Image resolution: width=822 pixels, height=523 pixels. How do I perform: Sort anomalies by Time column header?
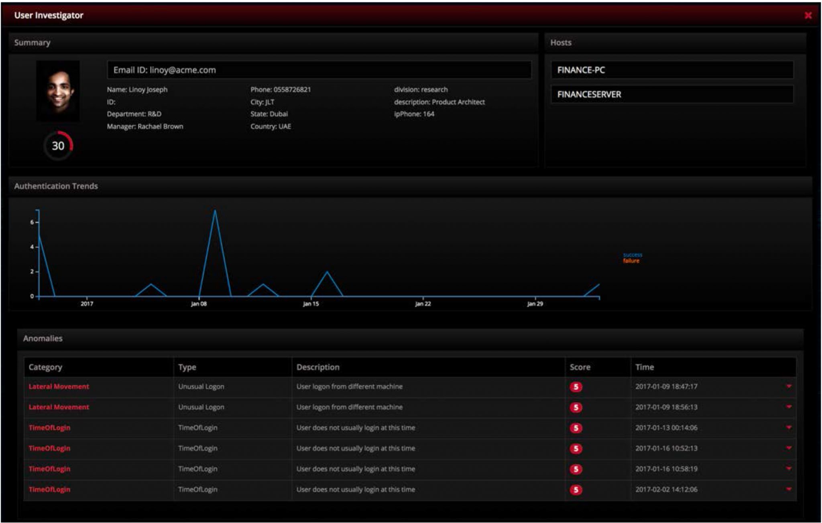click(x=645, y=367)
